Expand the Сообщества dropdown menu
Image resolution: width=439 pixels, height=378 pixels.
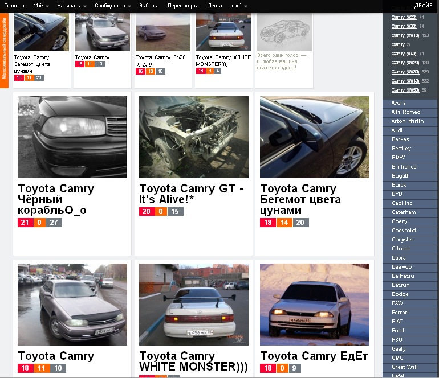pyautogui.click(x=112, y=6)
